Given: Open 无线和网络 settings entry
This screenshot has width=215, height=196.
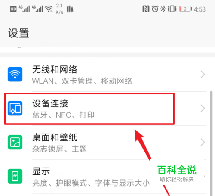Looking at the screenshot, I should 107,75.
